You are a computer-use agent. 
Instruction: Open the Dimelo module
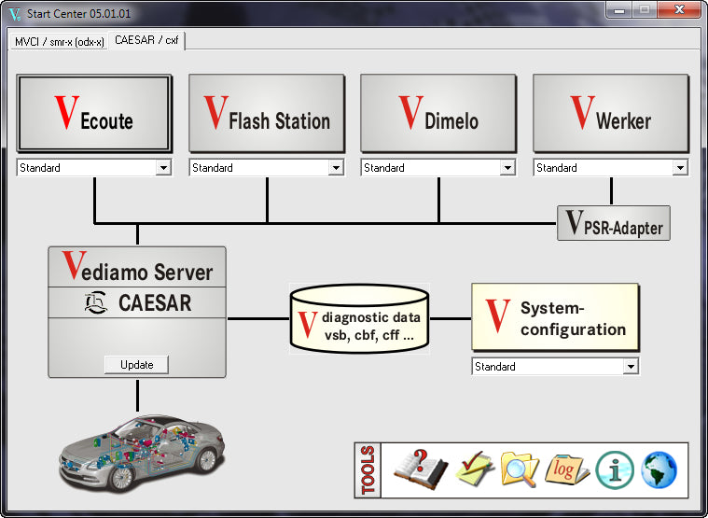[x=438, y=114]
